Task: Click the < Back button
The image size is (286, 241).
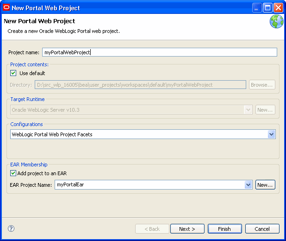Action: 152,229
